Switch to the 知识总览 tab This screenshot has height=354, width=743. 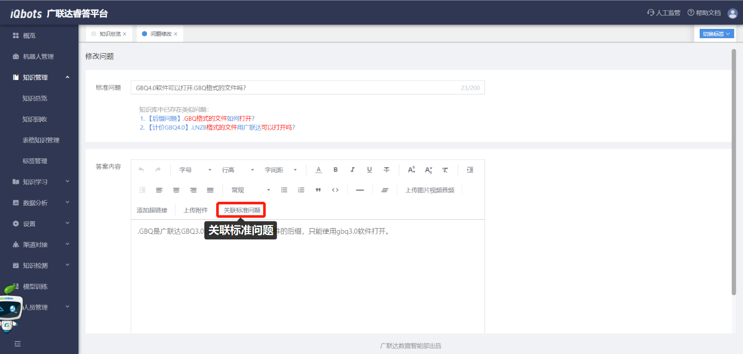click(109, 34)
